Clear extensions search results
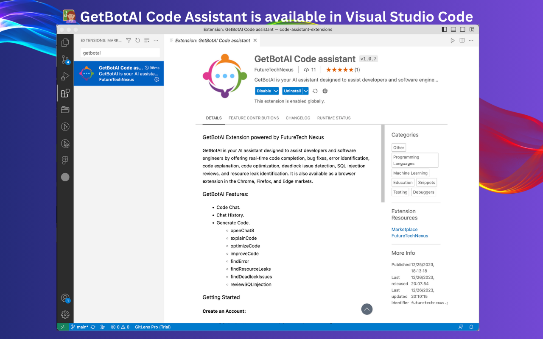 [147, 41]
